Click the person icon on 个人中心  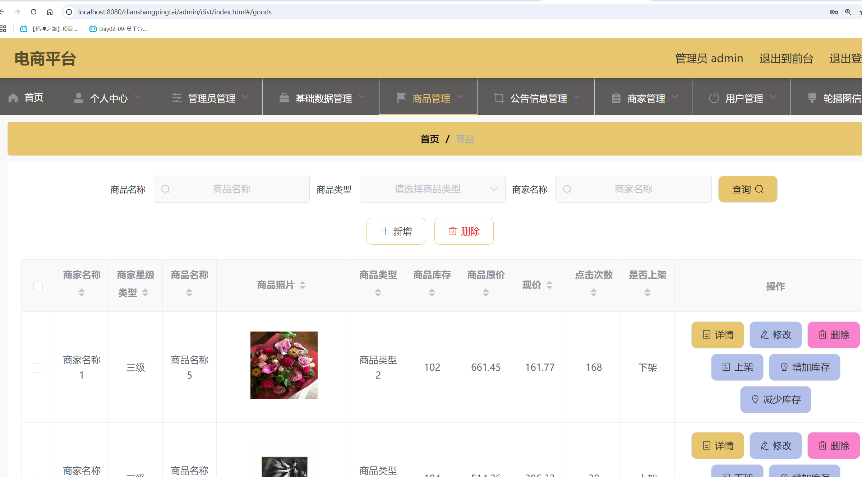[x=79, y=97]
